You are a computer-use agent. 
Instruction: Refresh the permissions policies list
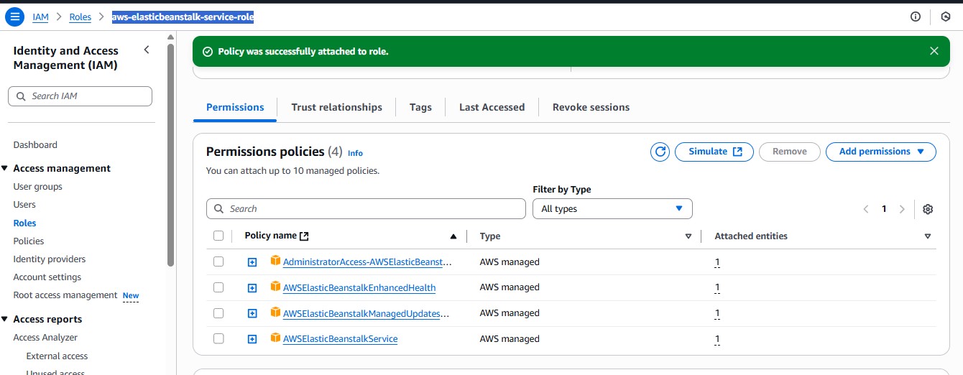[660, 152]
